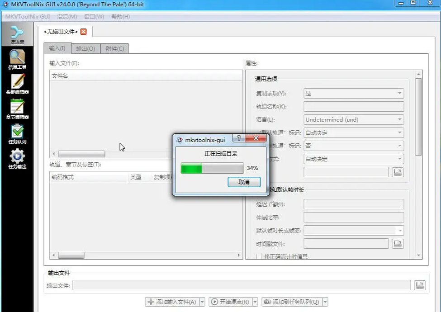This screenshot has height=312, width=441.
Task: Close the mkvtoolnix-gui scan dialog
Action: tap(256, 138)
